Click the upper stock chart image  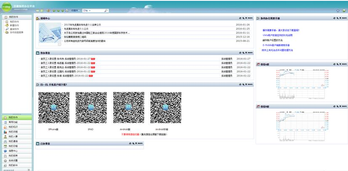302,84
